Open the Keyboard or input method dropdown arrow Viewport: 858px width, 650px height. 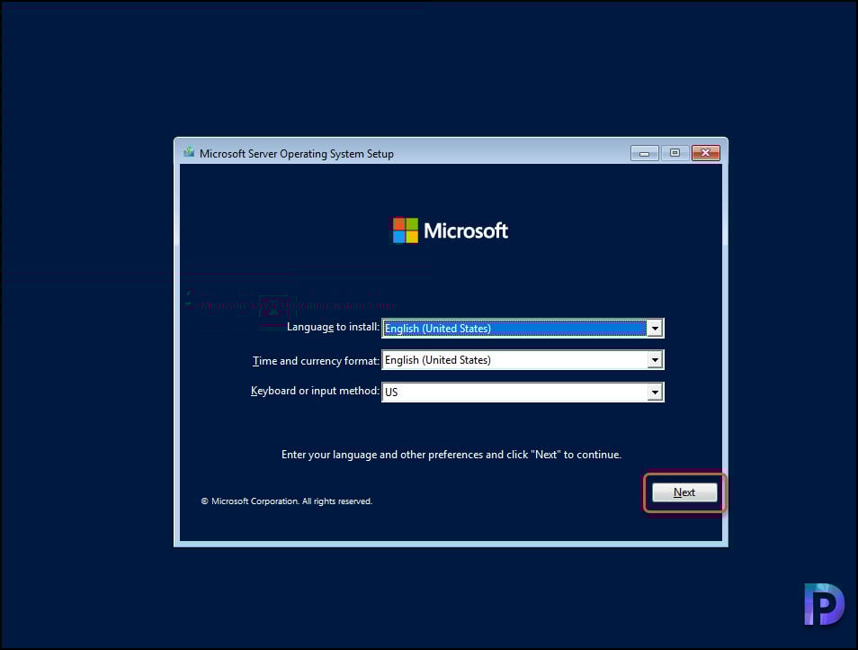click(655, 392)
